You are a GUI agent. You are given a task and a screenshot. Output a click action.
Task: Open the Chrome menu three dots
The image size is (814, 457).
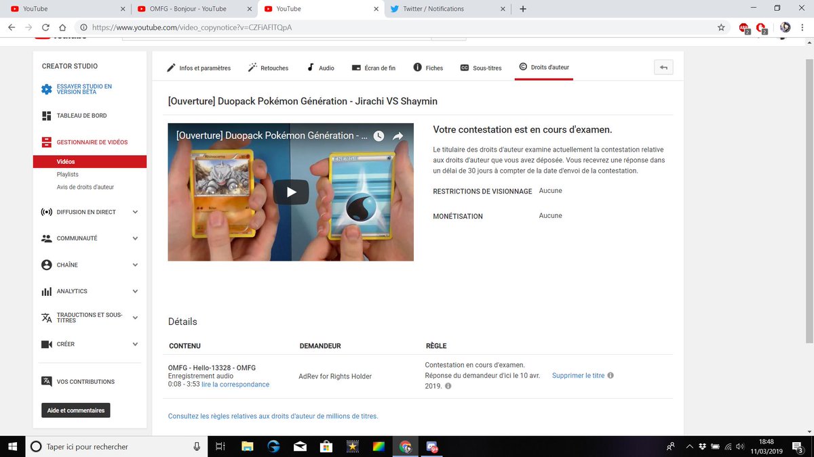point(804,28)
